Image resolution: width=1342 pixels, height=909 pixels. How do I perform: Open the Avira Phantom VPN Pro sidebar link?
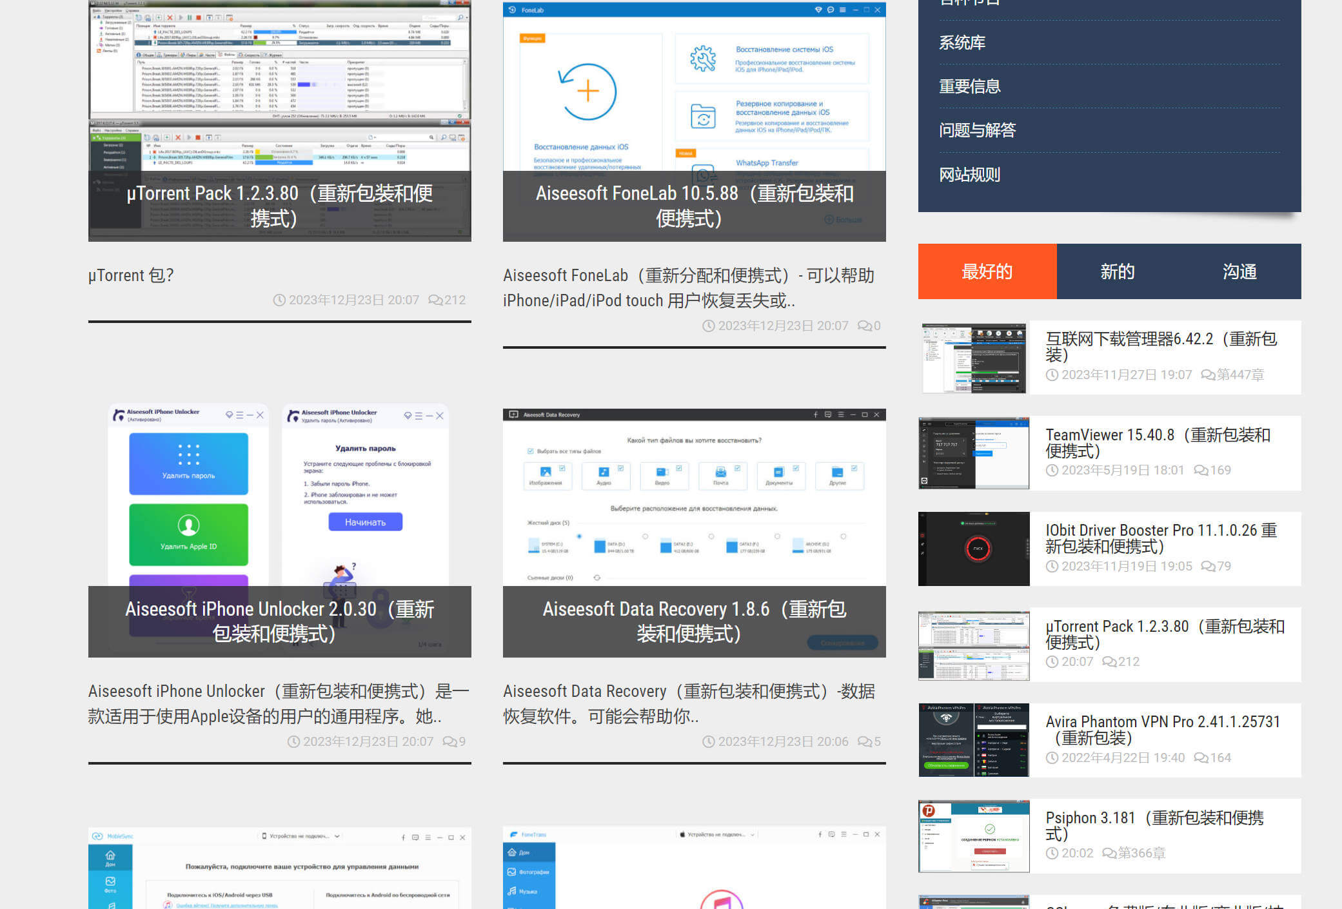1162,729
